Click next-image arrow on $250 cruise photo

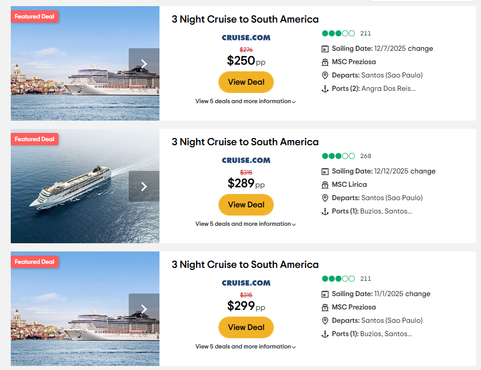click(x=144, y=64)
